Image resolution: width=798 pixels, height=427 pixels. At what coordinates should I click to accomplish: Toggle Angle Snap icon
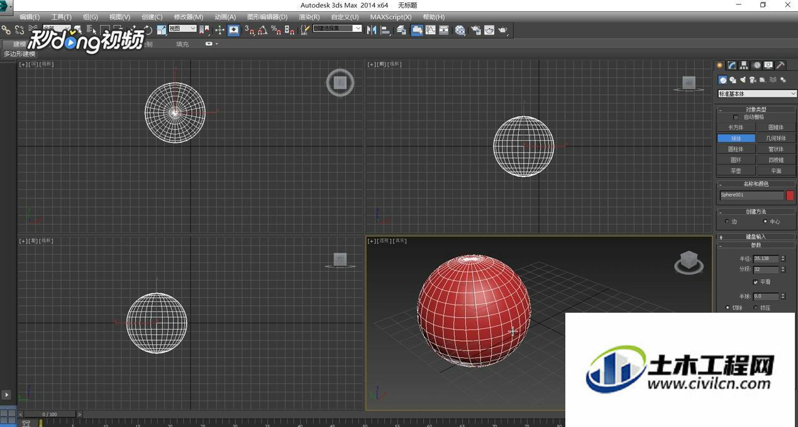coord(263,30)
